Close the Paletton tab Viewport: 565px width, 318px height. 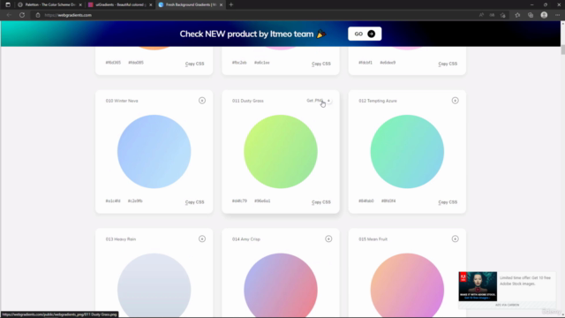point(80,4)
